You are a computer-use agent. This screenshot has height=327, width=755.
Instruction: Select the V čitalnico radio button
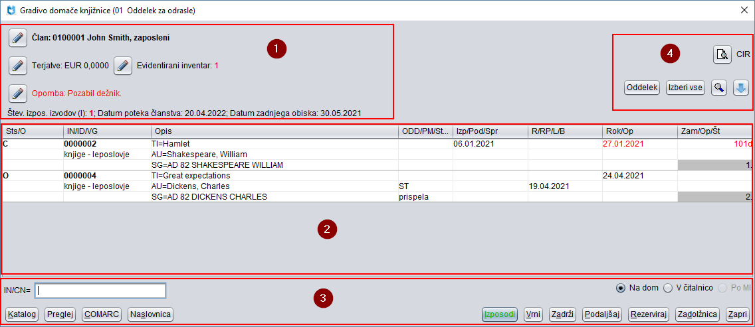coord(668,287)
